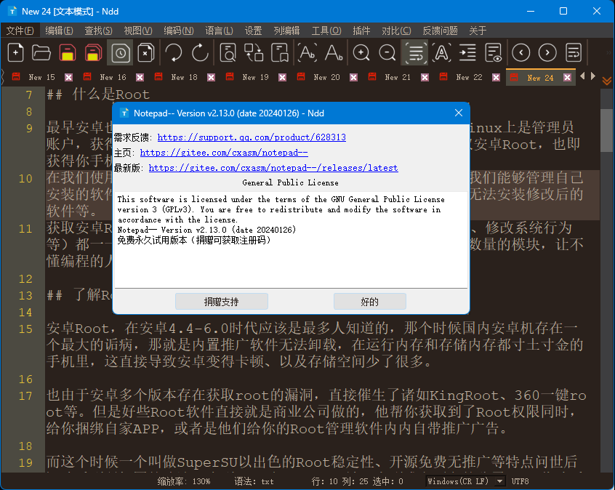Go to previous position with left circle arrow
615x490 pixels.
click(521, 52)
